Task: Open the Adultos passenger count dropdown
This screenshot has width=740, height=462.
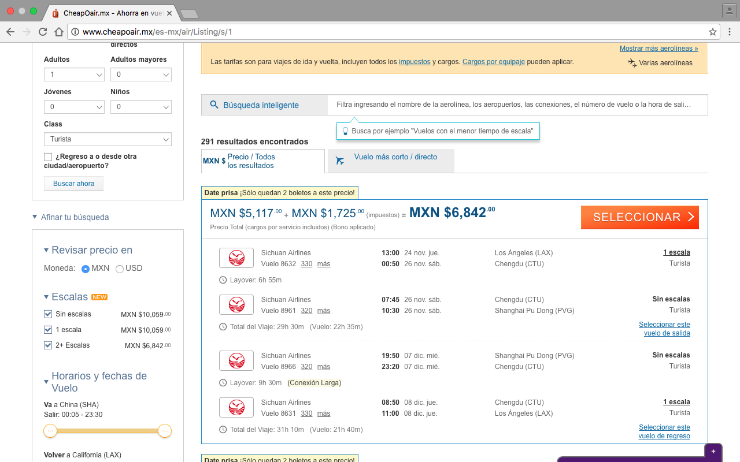Action: pos(74,74)
